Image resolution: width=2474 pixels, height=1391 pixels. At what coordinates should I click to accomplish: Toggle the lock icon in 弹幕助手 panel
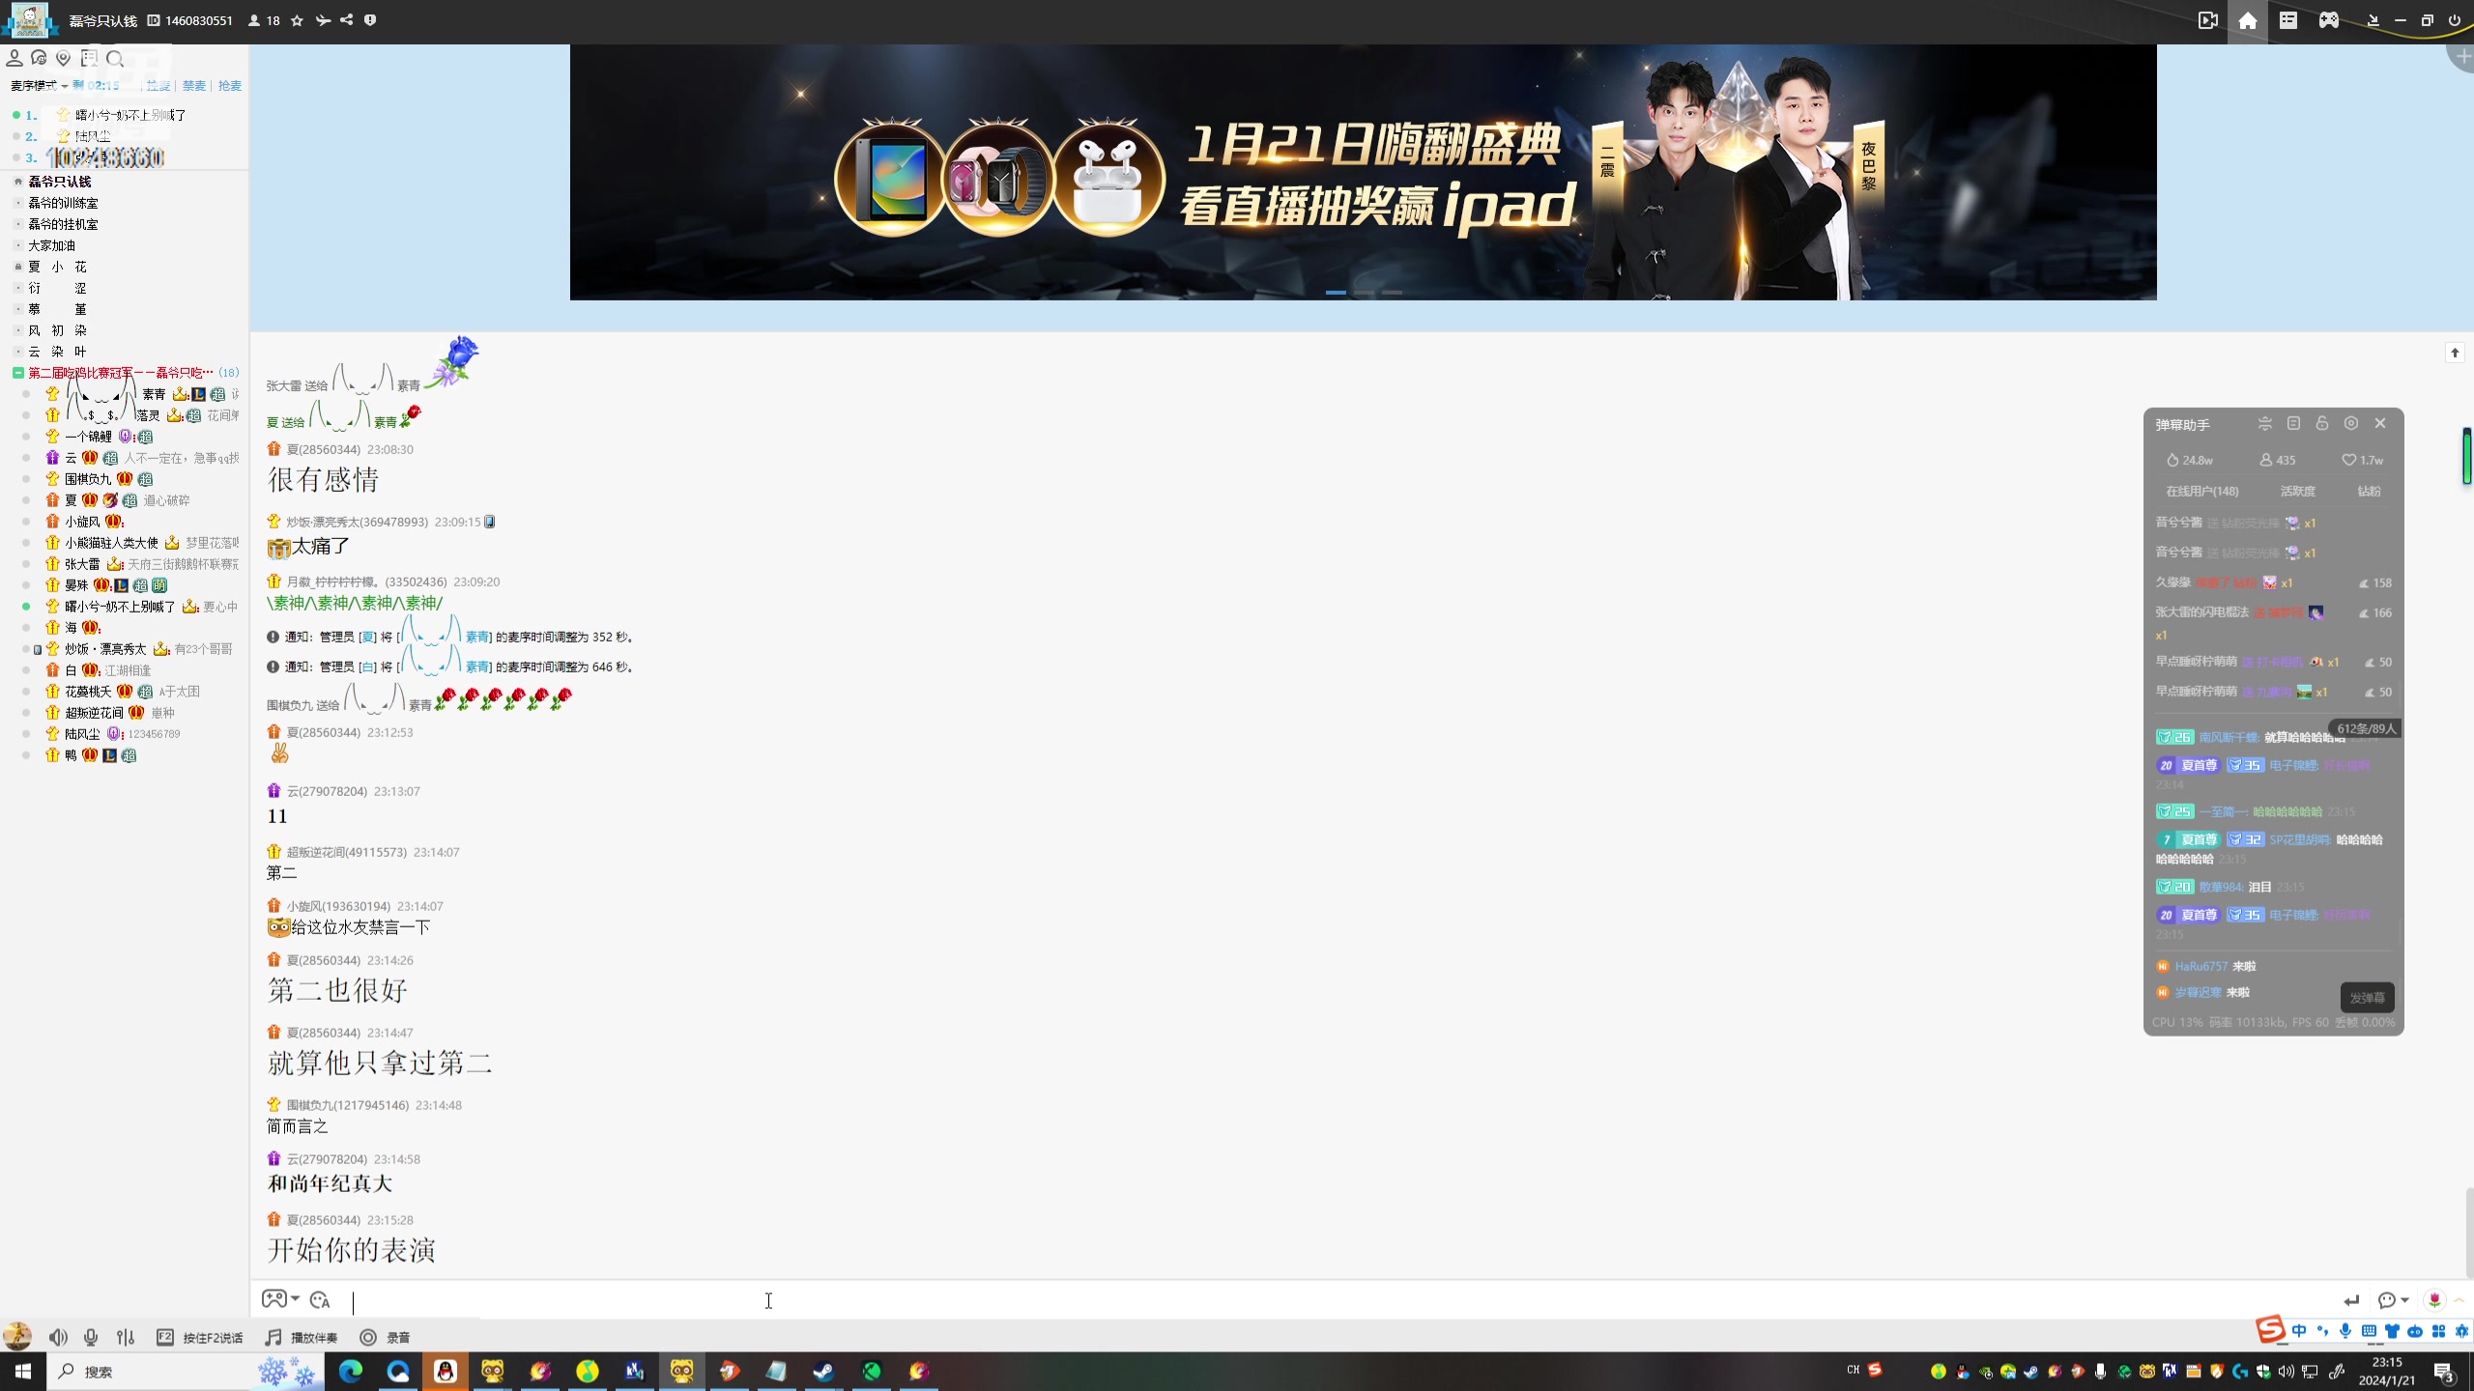pyautogui.click(x=2322, y=423)
